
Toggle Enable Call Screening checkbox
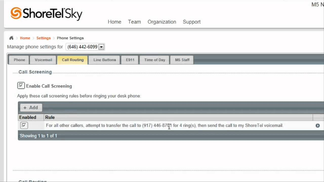pyautogui.click(x=21, y=86)
